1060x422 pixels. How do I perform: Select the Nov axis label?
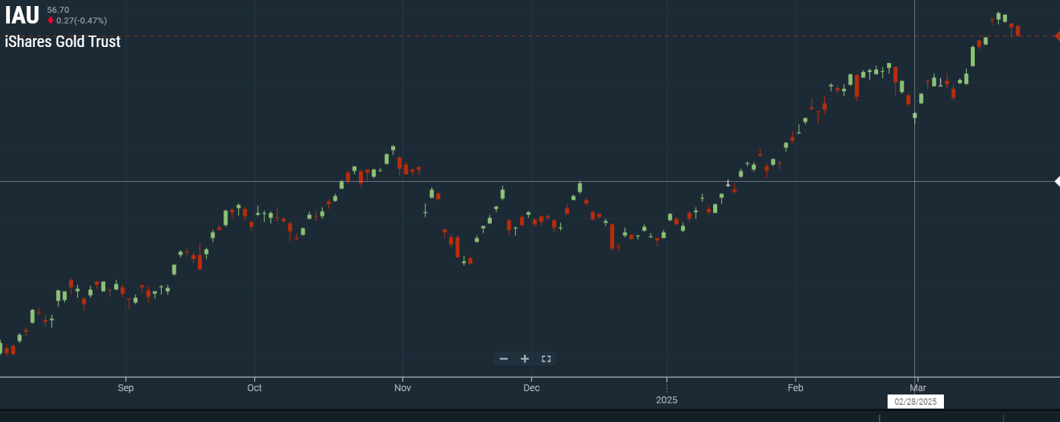point(403,388)
